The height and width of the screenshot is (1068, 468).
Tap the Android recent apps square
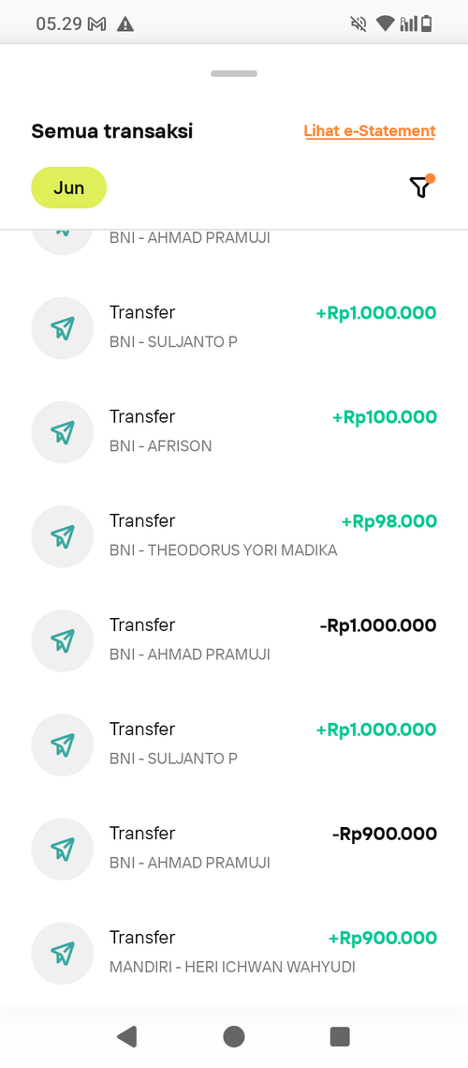[340, 1037]
